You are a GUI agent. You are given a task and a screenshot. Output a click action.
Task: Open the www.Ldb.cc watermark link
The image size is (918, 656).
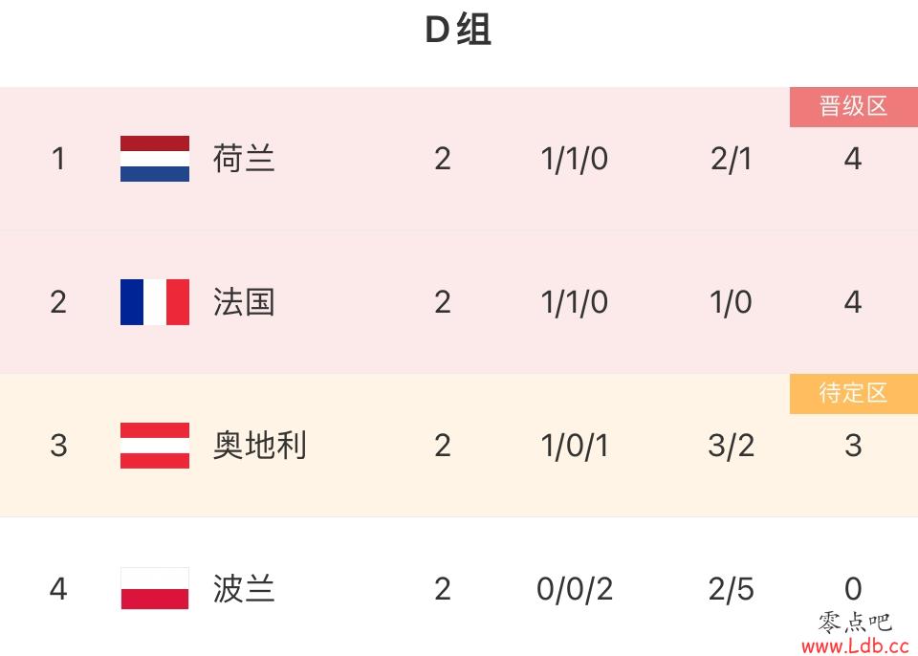point(855,646)
